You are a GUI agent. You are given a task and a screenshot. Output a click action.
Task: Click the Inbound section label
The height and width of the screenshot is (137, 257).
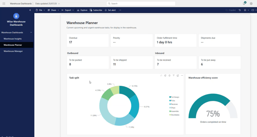point(160,53)
